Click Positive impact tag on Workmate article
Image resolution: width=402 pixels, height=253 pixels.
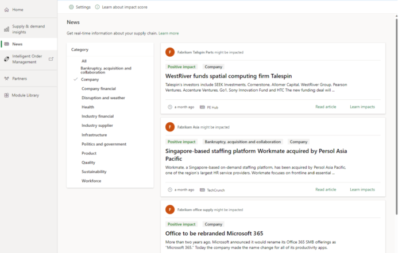(181, 142)
